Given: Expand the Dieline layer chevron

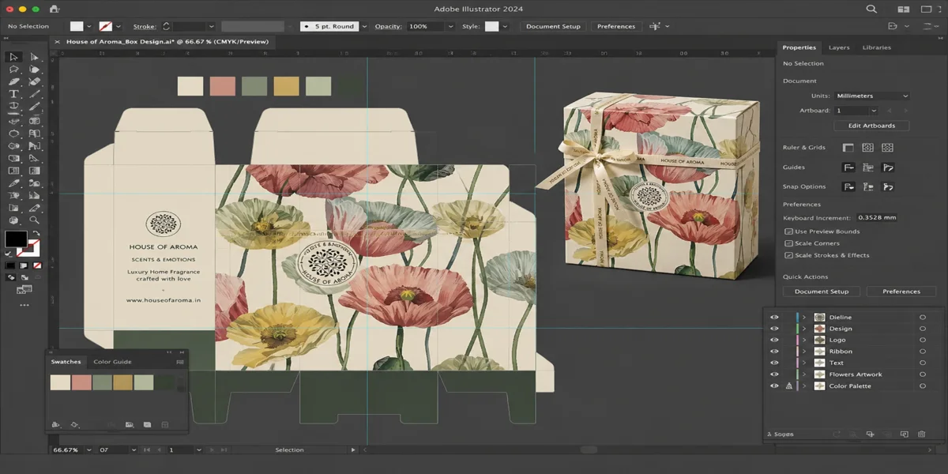Looking at the screenshot, I should [804, 318].
